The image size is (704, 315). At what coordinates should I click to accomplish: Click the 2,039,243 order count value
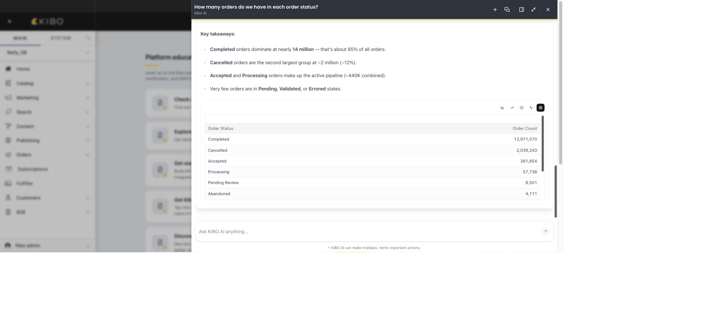[x=527, y=150]
